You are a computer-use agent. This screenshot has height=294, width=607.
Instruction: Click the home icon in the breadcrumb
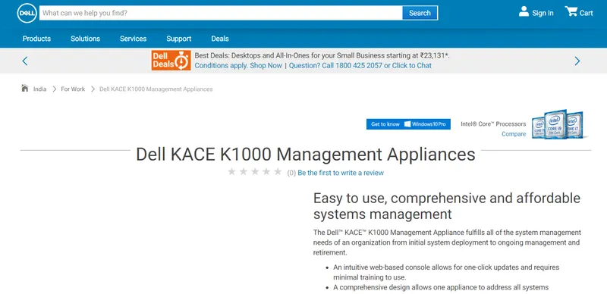tap(25, 88)
